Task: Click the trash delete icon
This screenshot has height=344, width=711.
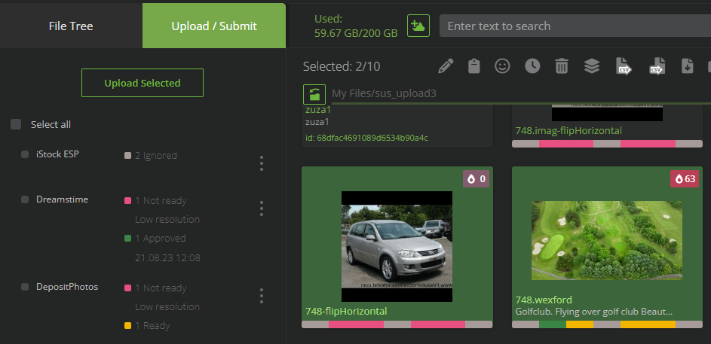Action: point(562,66)
